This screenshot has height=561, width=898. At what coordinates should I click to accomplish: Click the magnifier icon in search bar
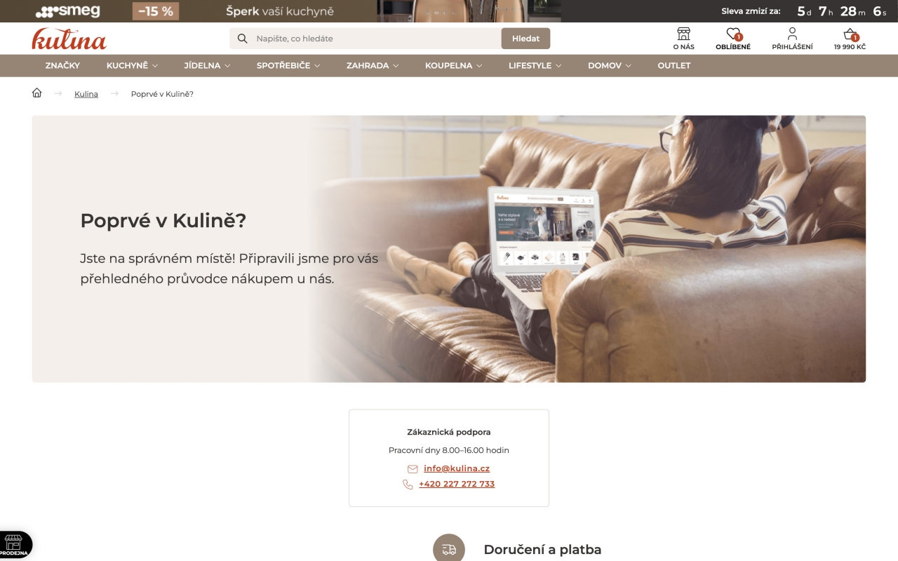tap(243, 39)
